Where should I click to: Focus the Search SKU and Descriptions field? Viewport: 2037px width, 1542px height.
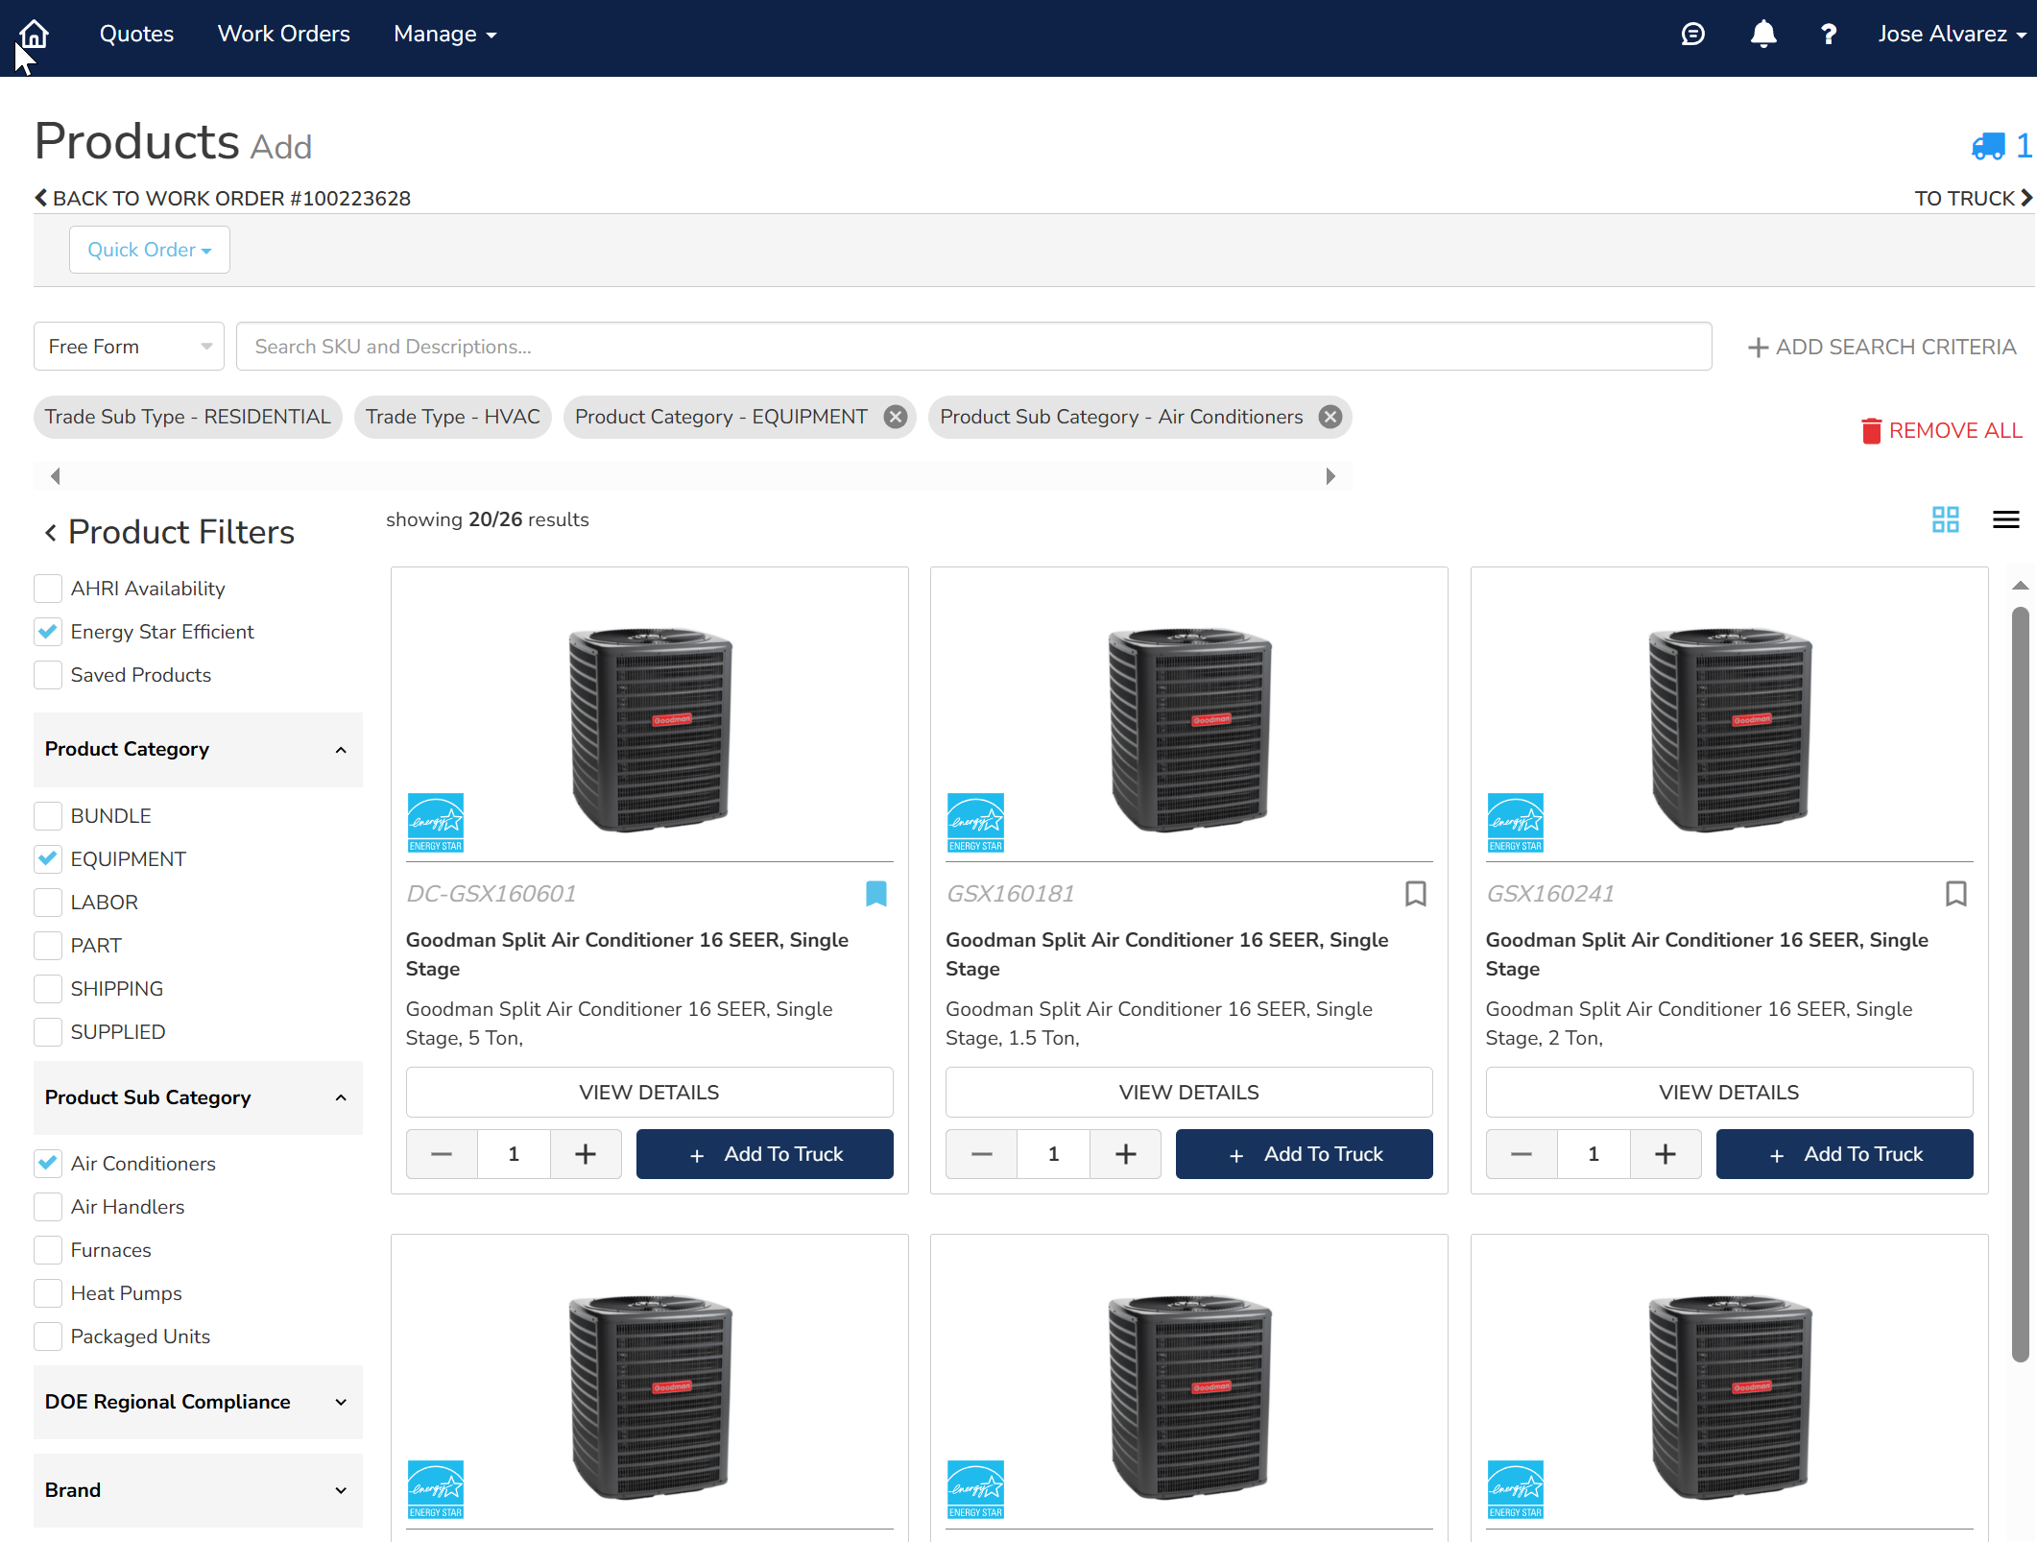click(973, 347)
